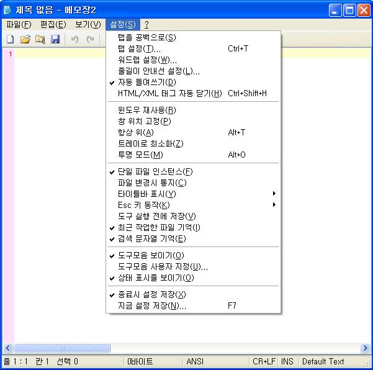Screen dimensions: 373x370
Task: Uncheck 최근 작업한 파일 기억(I)
Action: (194, 227)
